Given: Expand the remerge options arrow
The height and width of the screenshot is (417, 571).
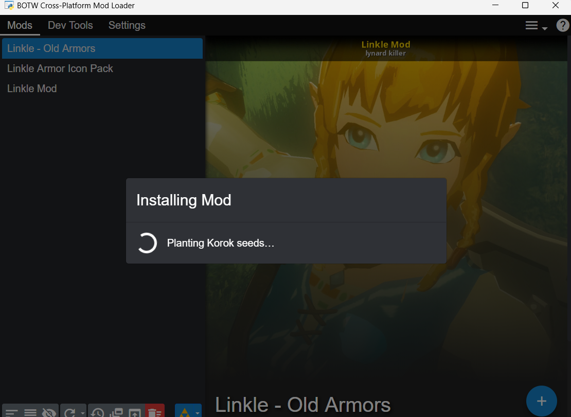Looking at the screenshot, I should [x=83, y=413].
